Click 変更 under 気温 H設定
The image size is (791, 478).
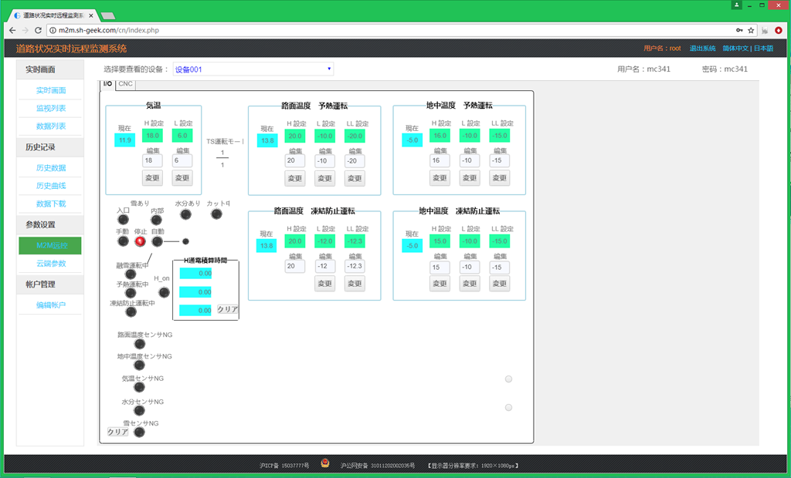pyautogui.click(x=152, y=178)
